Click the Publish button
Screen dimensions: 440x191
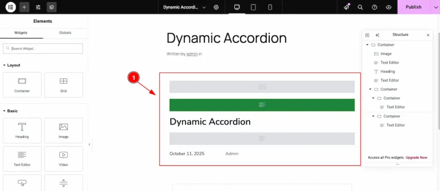[x=413, y=7]
